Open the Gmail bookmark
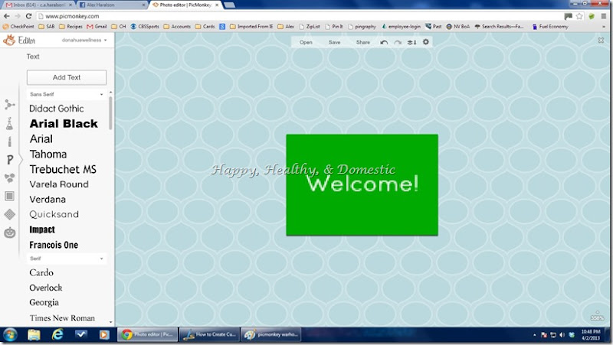The width and height of the screenshot is (613, 345). click(x=97, y=27)
